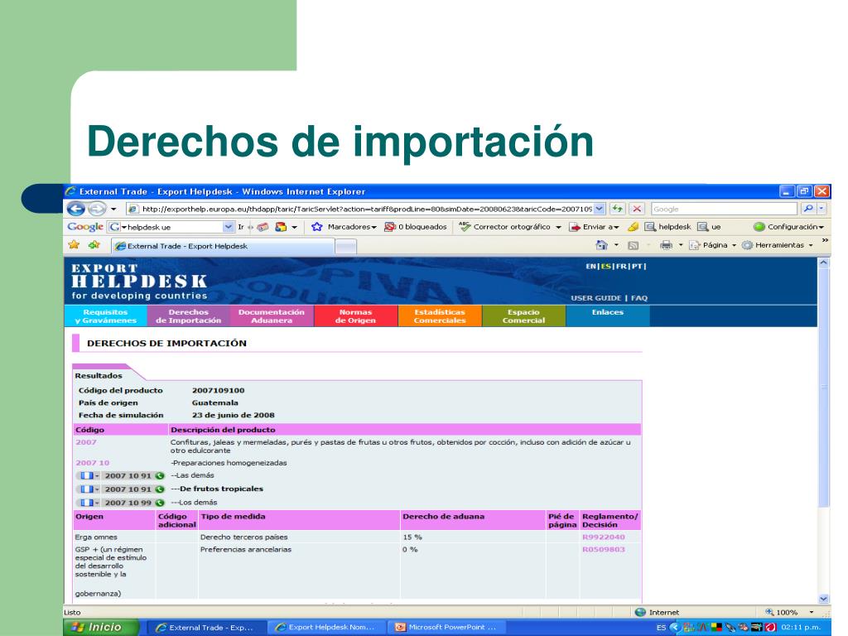Click the Guatemala flag in 'De frutos tropicales' row
This screenshot has width=848, height=636.
pyautogui.click(x=86, y=489)
